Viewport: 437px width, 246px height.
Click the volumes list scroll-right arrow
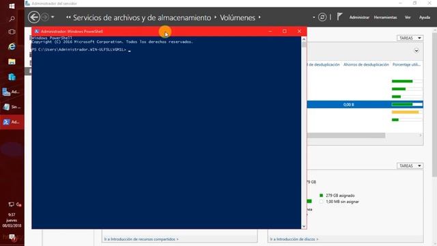pyautogui.click(x=421, y=135)
